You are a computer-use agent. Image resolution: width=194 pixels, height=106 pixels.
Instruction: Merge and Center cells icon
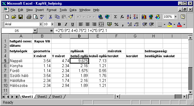101,24
